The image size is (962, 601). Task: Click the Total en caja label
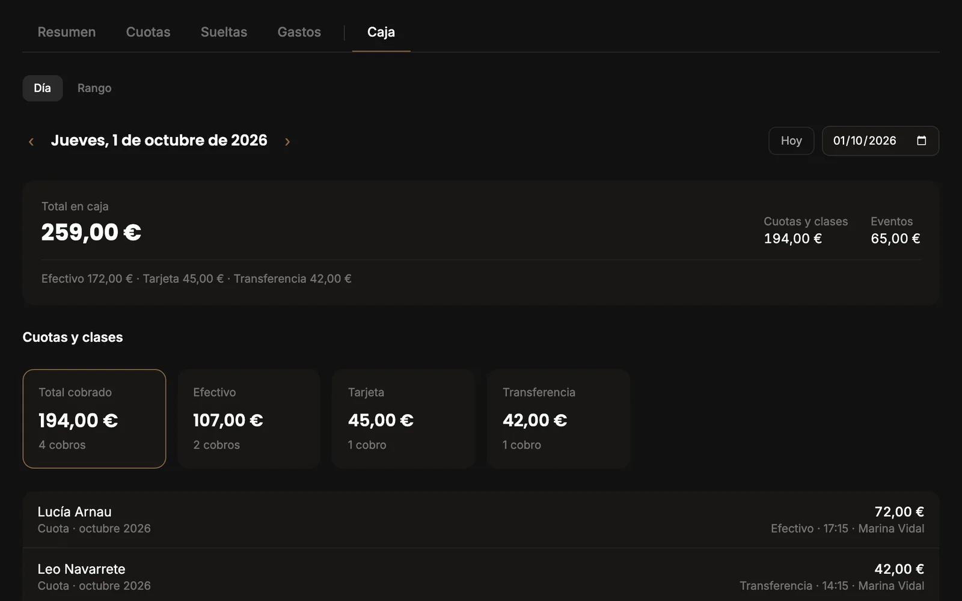(75, 206)
